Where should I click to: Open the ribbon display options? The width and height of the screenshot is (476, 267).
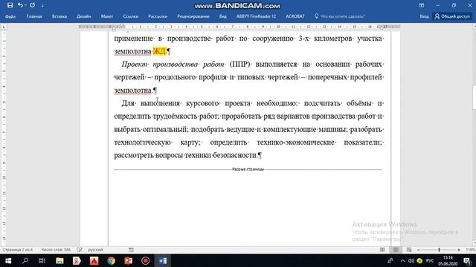click(422, 5)
